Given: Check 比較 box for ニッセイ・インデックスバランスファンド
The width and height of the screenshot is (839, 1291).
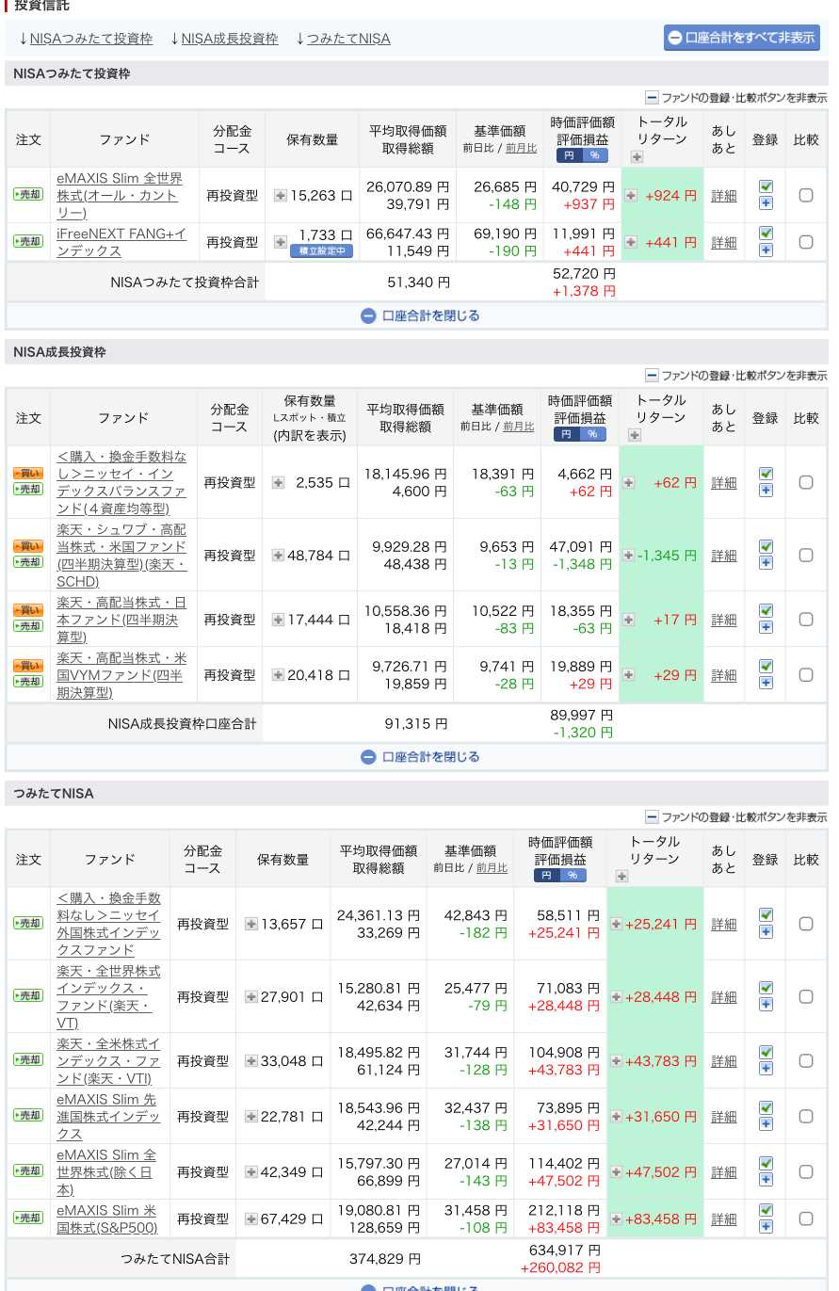Looking at the screenshot, I should (x=806, y=482).
